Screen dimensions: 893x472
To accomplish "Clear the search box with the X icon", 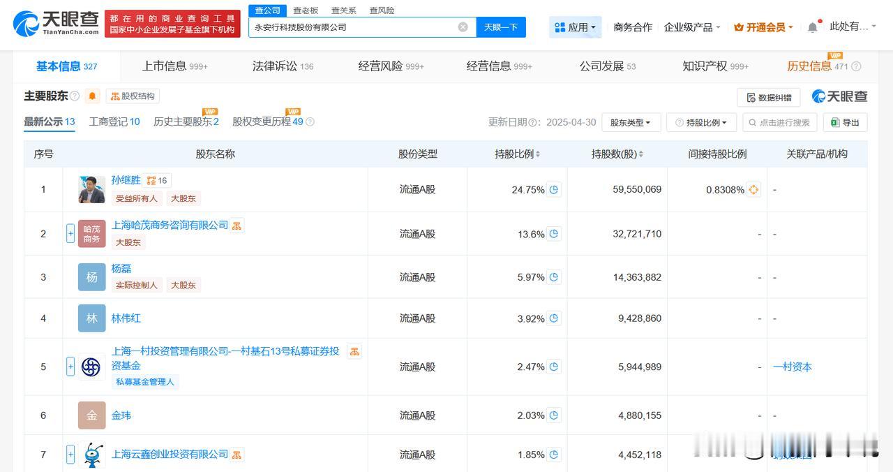I will pos(463,27).
